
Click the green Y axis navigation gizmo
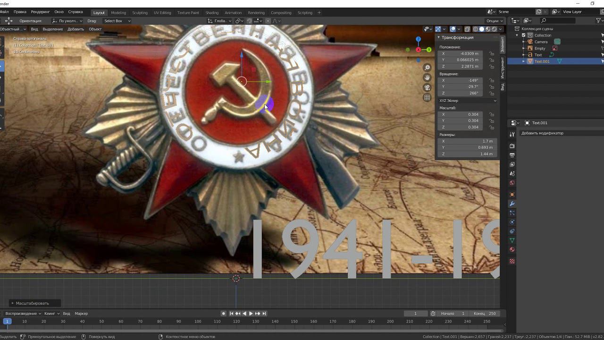pyautogui.click(x=429, y=50)
